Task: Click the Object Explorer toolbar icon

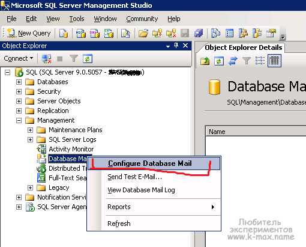Action: [243, 33]
